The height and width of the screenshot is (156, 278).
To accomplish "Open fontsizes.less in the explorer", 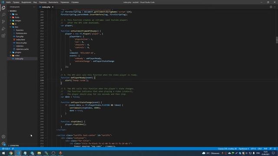I will [x=21, y=33].
